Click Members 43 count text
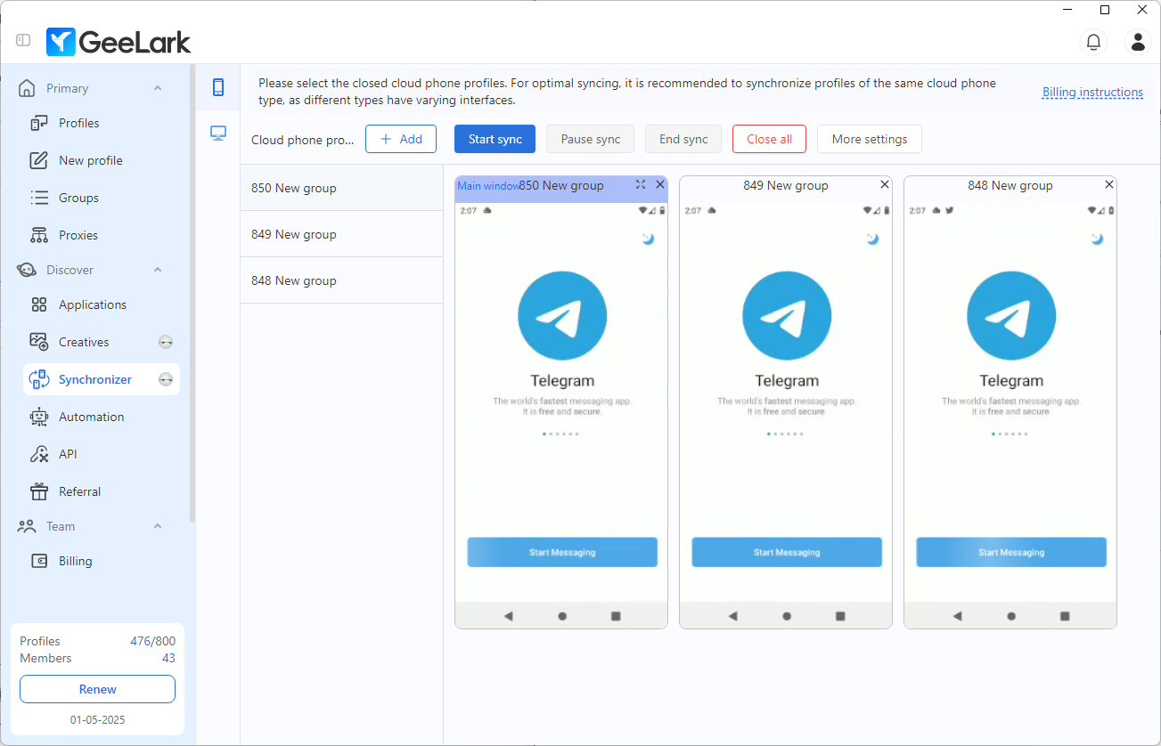 click(98, 658)
